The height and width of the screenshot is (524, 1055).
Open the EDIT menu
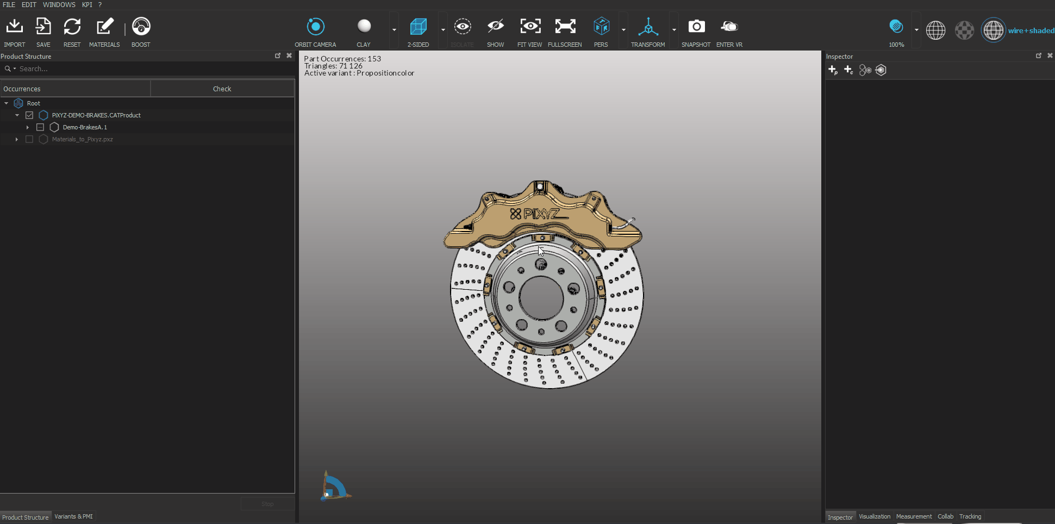(29, 5)
